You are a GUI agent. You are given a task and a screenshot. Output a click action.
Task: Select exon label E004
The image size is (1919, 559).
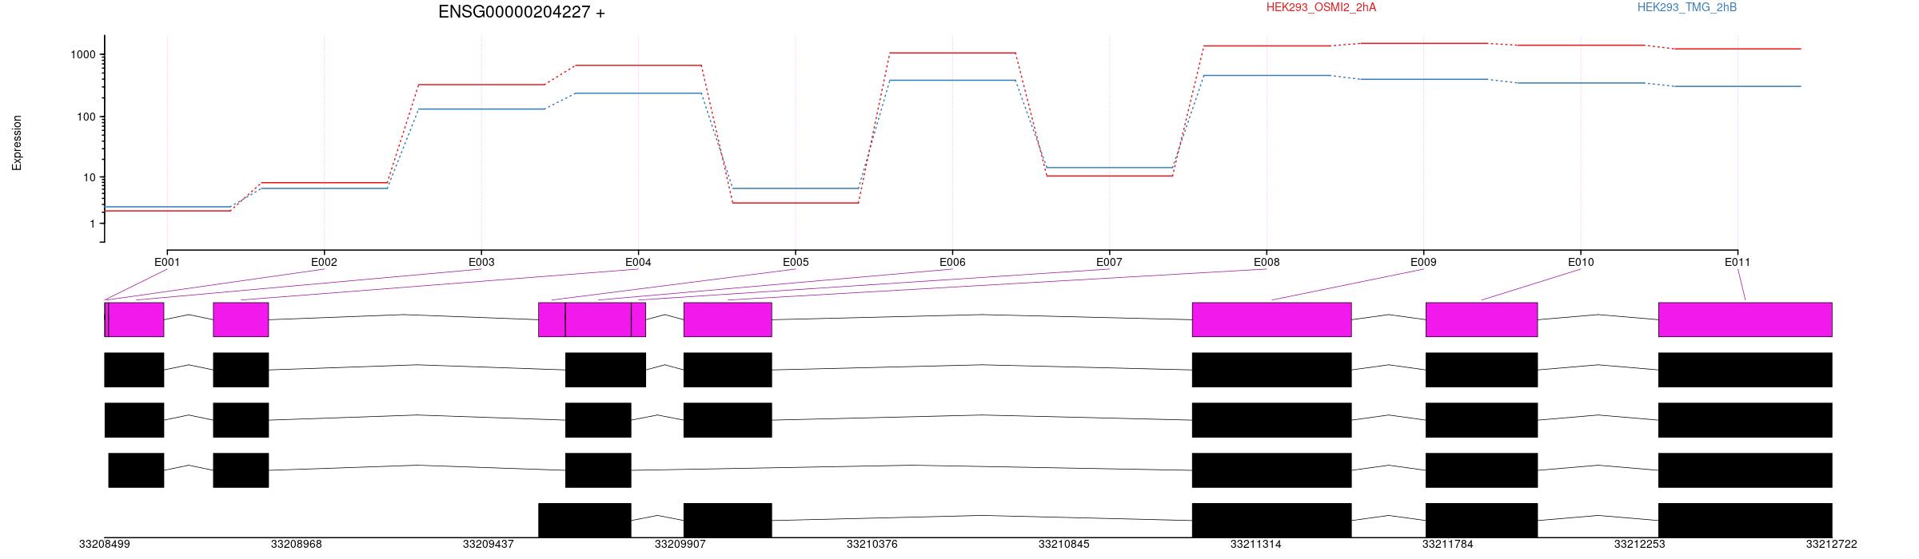(x=638, y=262)
